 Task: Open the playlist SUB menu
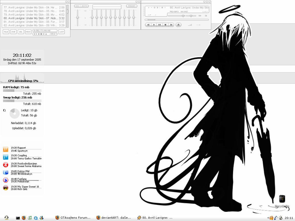[13, 32]
